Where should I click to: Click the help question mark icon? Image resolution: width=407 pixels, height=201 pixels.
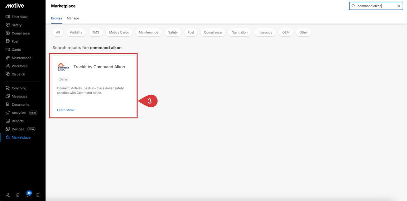pos(17,195)
